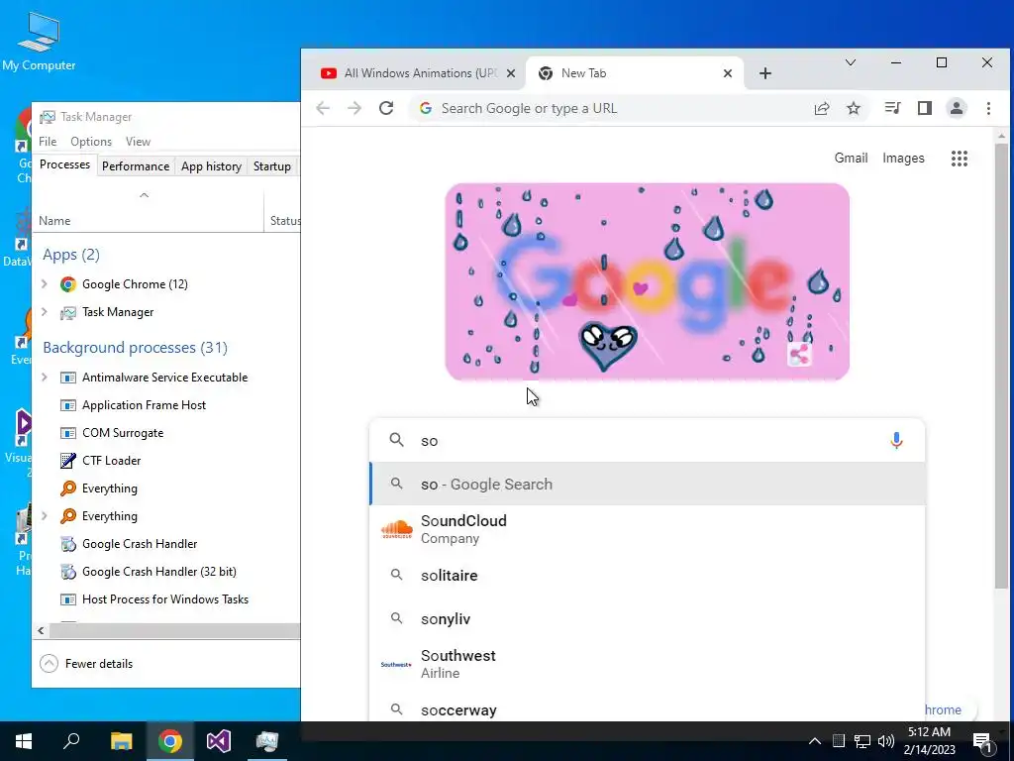Click the share page icon in address bar
The height and width of the screenshot is (761, 1014).
click(x=822, y=108)
